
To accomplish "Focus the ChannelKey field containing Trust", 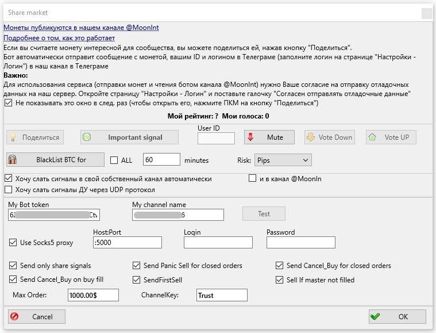I will (x=221, y=295).
